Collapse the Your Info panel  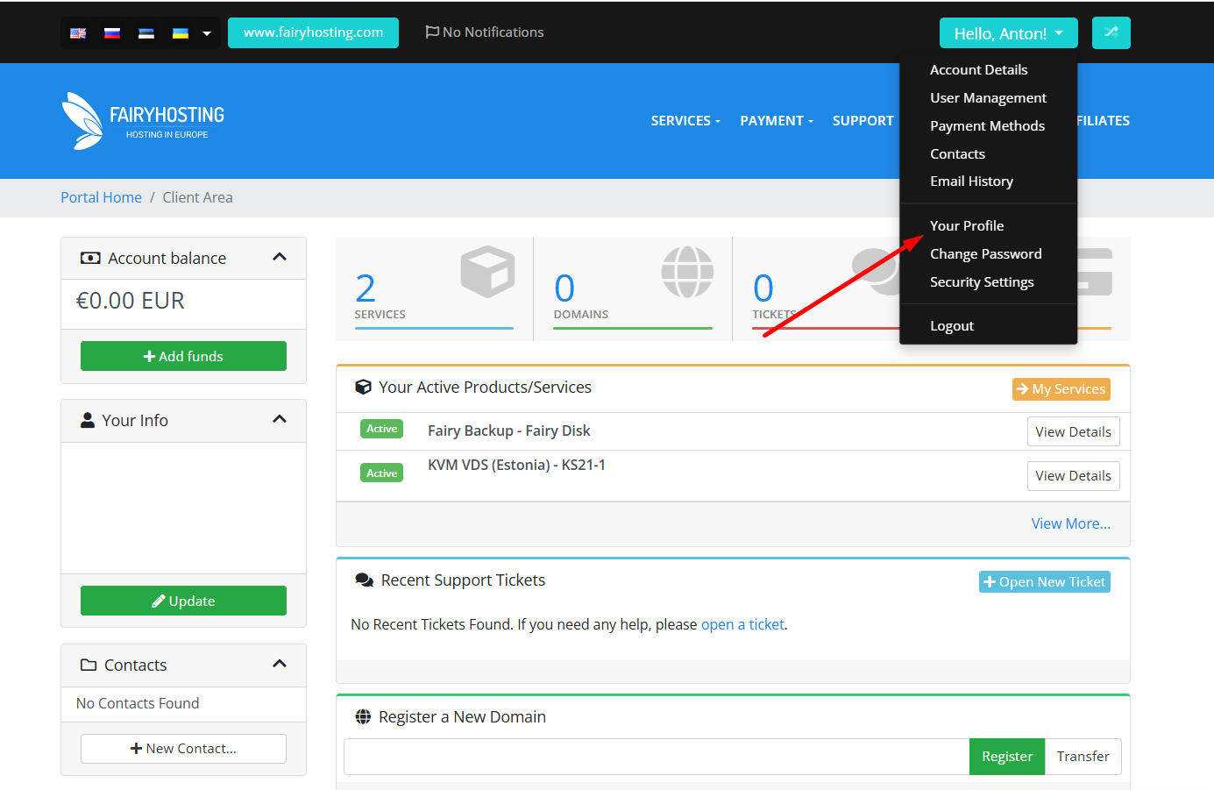280,420
